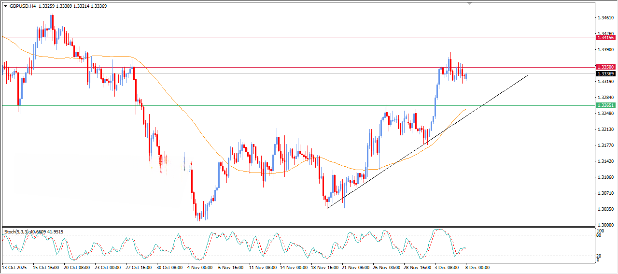This screenshot has height=274, width=618.
Task: Select the green 1.32651 price label
Action: [605, 105]
